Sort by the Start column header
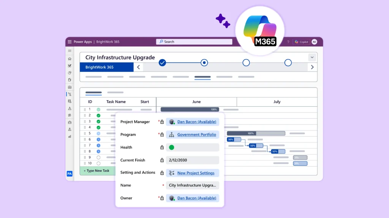The height and width of the screenshot is (218, 389). point(145,101)
